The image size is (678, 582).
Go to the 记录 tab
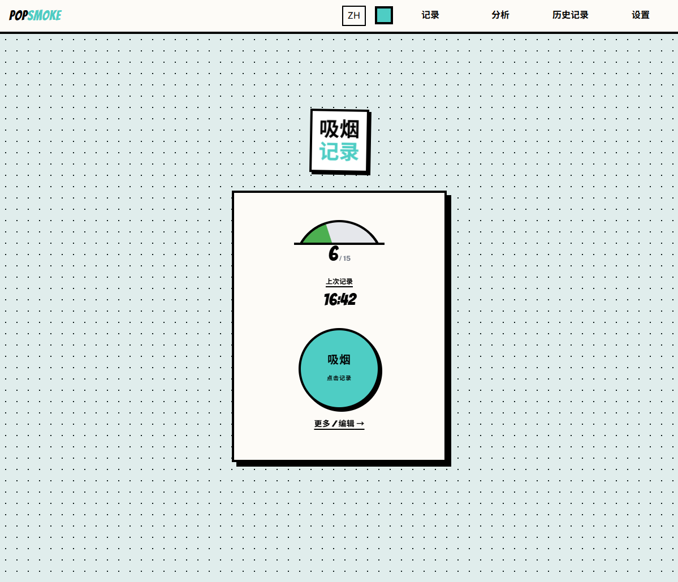(x=430, y=15)
